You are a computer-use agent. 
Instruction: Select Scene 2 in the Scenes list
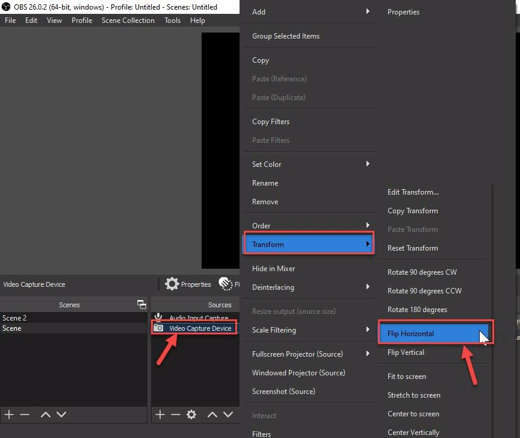click(73, 318)
